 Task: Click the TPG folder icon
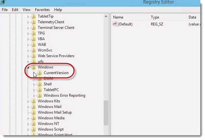click(x=34, y=33)
